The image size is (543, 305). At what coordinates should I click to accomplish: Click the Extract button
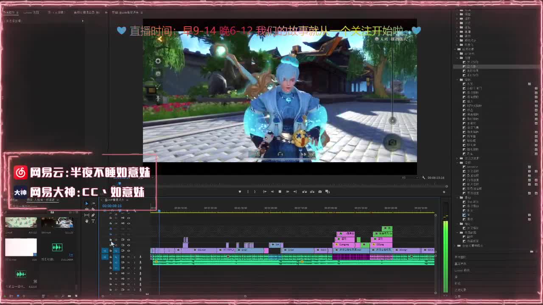coord(312,191)
